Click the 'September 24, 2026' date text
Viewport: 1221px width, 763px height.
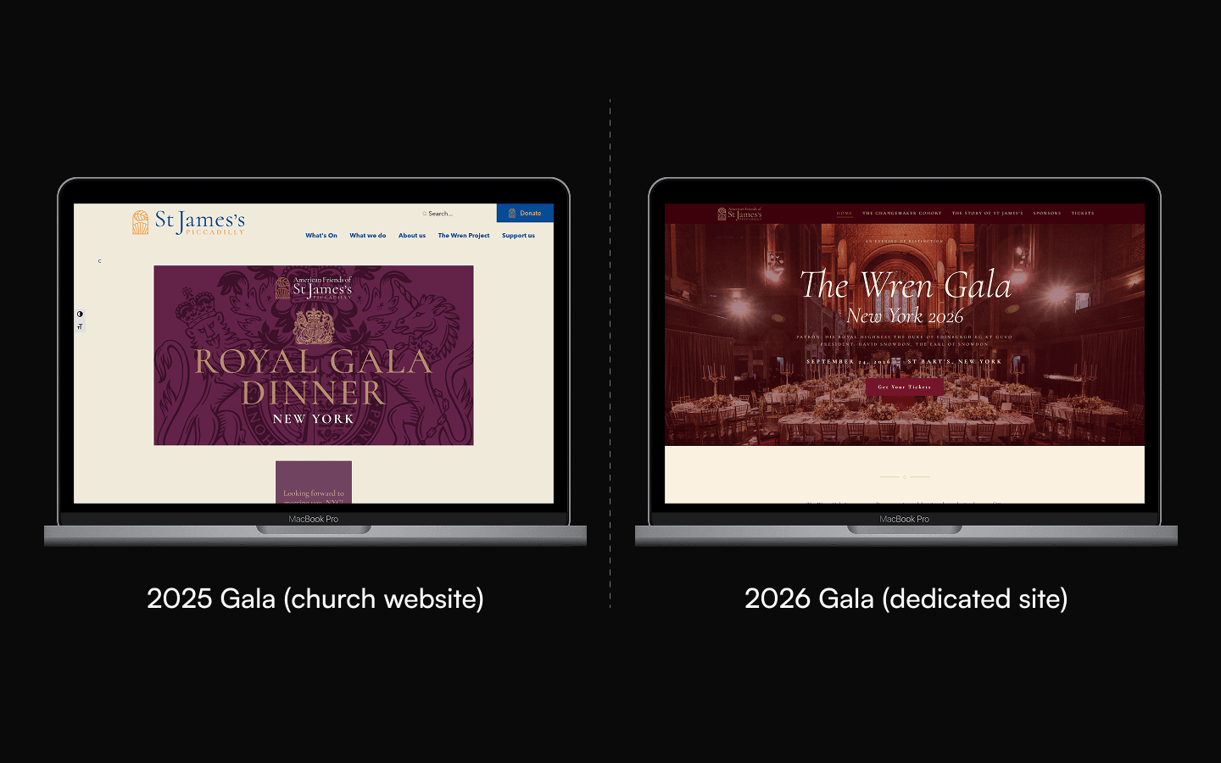849,362
